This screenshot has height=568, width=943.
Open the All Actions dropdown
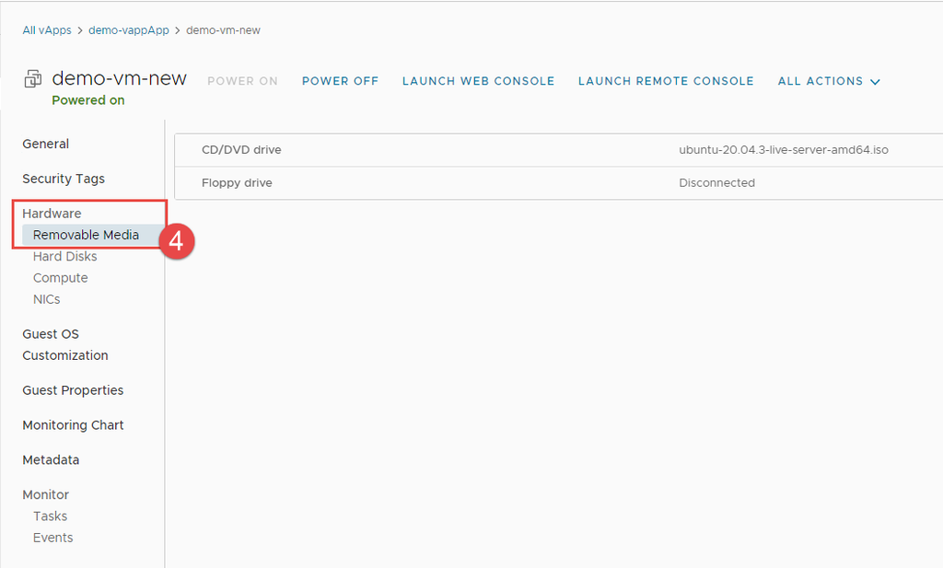point(829,81)
